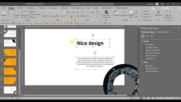Save presentation via quick access toolbar
The image size is (181, 102).
(20, 23)
